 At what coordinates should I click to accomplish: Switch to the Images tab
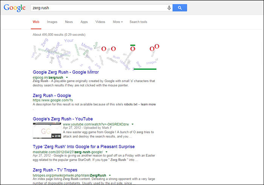tap(52, 22)
